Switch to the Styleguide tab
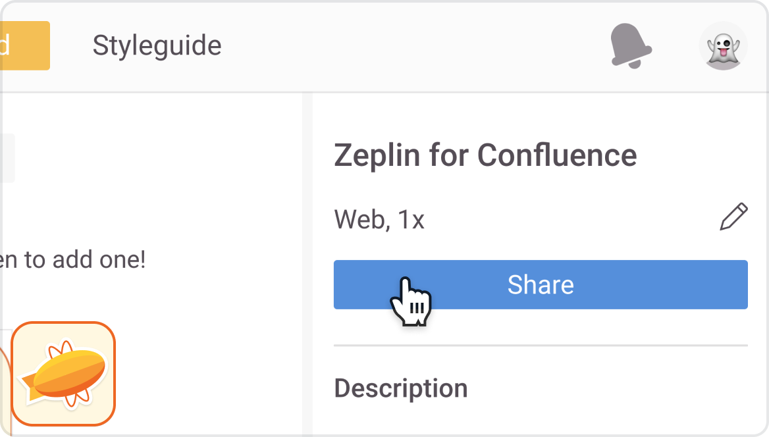769x437 pixels. [x=157, y=45]
